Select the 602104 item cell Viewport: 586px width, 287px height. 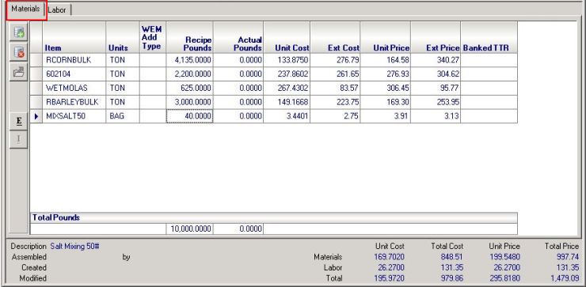pos(74,74)
